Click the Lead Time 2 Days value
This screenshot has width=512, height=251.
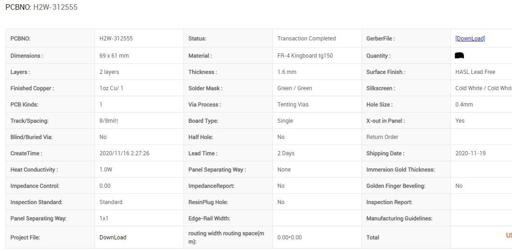pos(286,153)
